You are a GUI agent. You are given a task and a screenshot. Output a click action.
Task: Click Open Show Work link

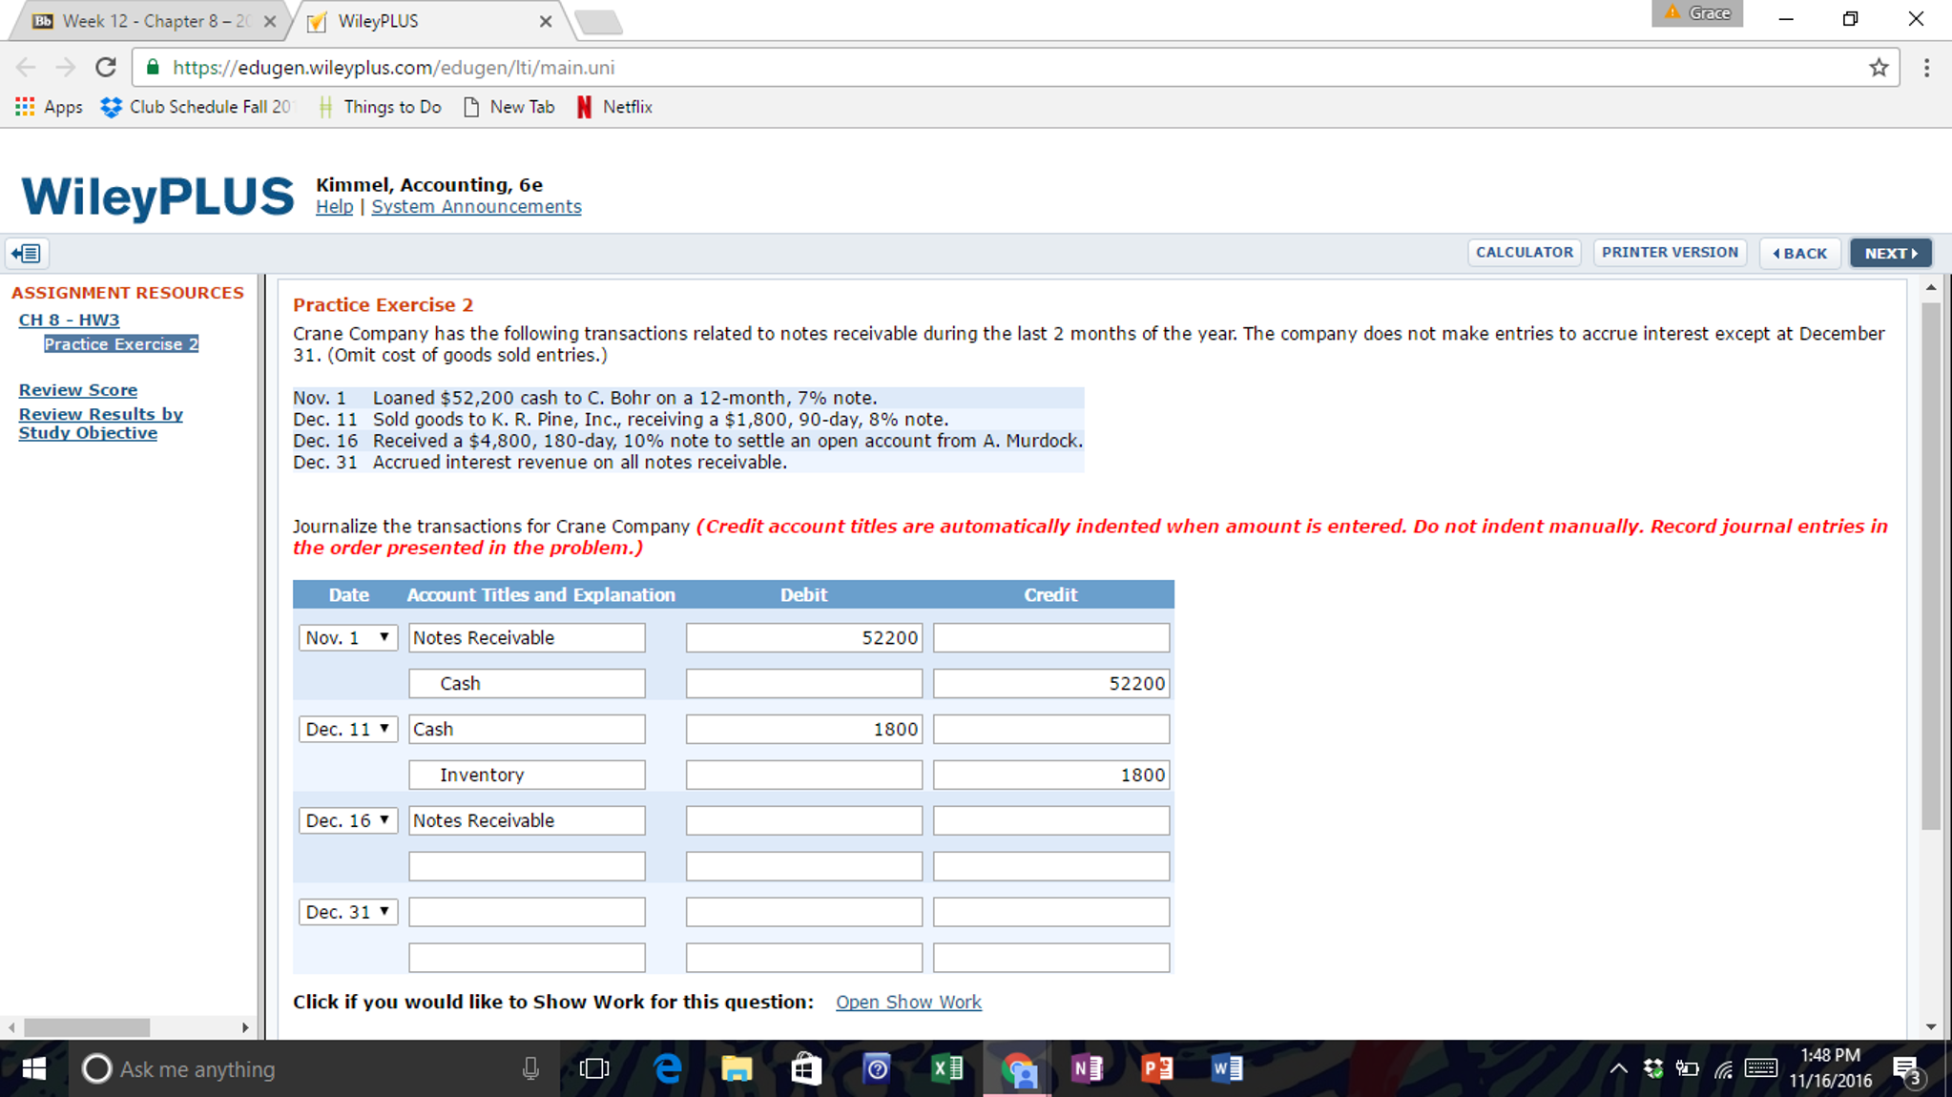click(x=908, y=1002)
